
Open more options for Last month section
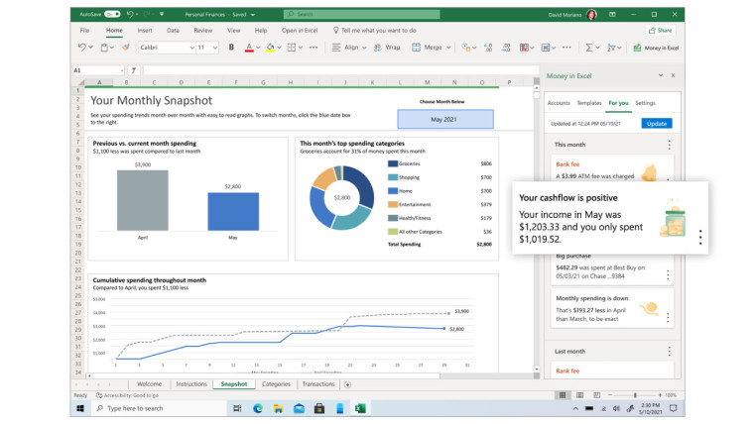[669, 352]
